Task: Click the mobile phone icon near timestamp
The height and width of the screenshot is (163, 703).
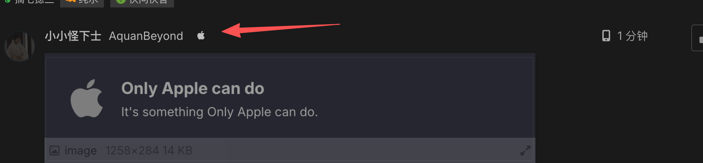Action: (x=606, y=36)
